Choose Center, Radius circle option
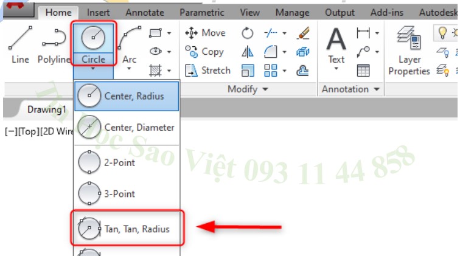This screenshot has width=460, height=256. click(x=127, y=96)
